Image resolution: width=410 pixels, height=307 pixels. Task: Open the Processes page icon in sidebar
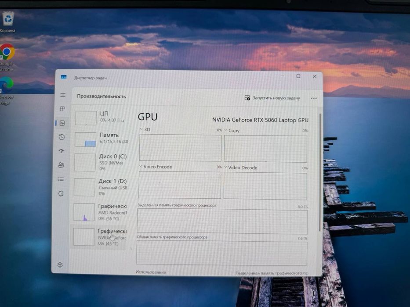(62, 109)
